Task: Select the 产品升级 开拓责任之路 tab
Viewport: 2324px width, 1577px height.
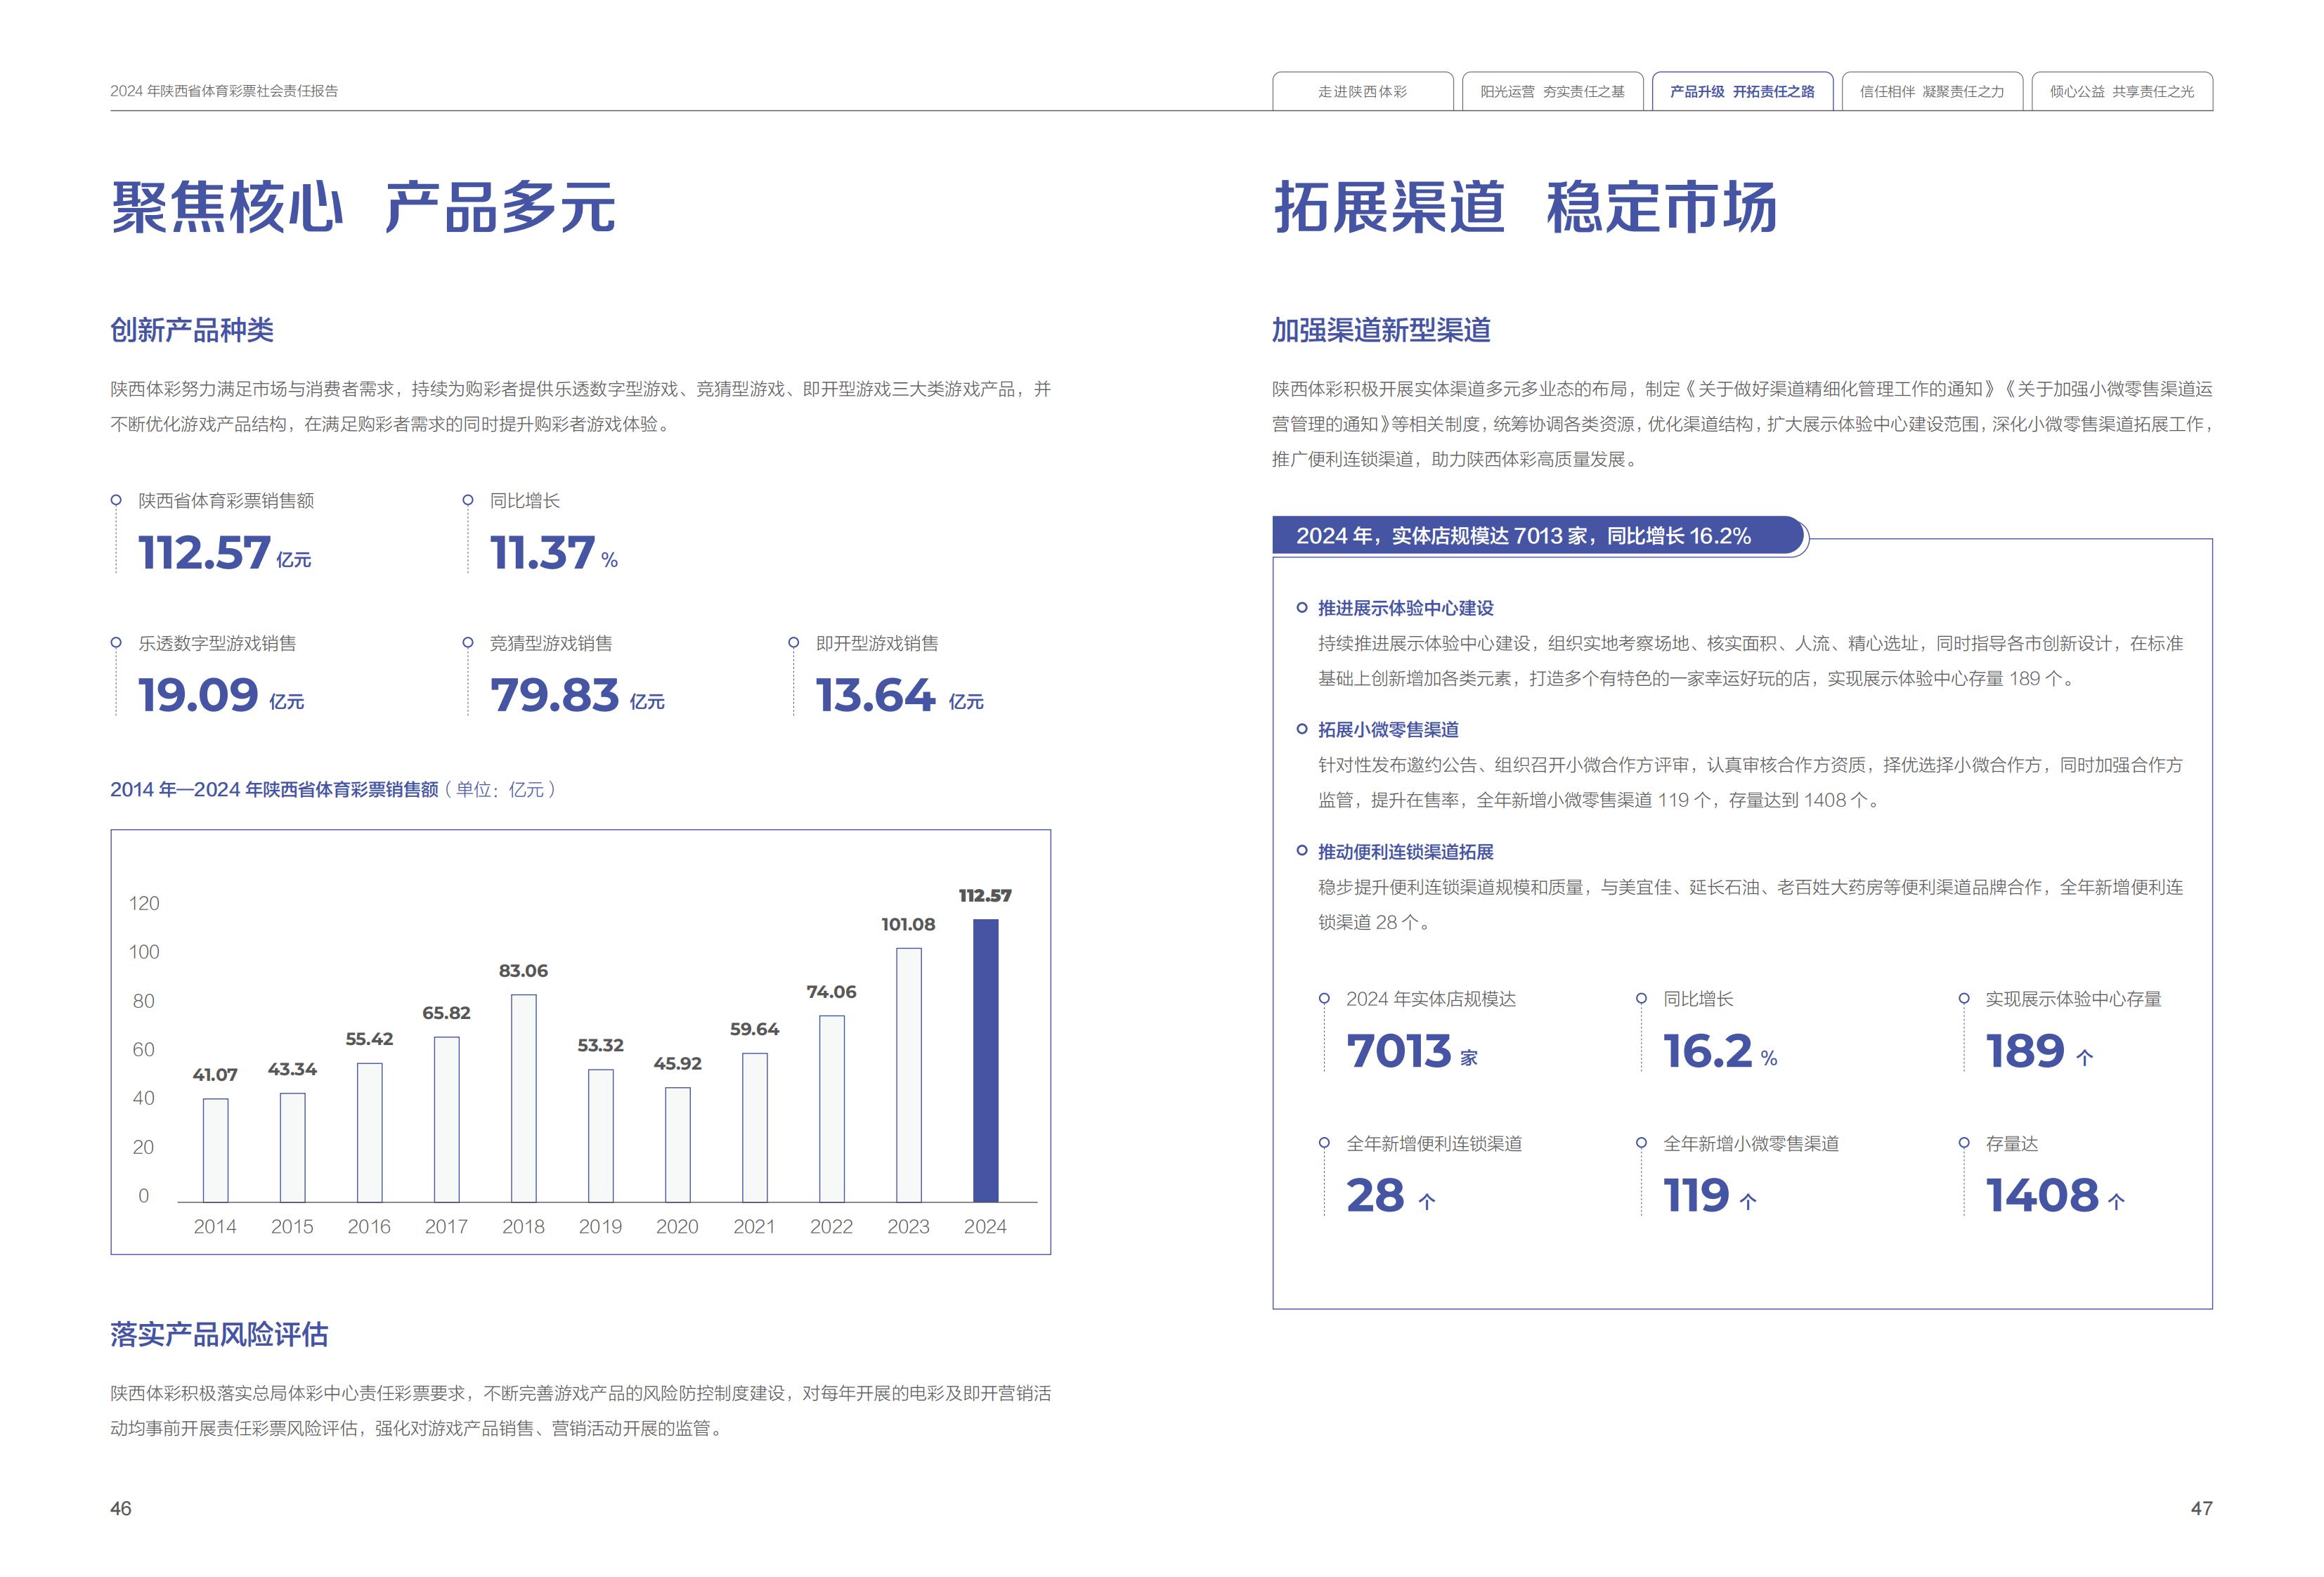Action: pos(1742,91)
